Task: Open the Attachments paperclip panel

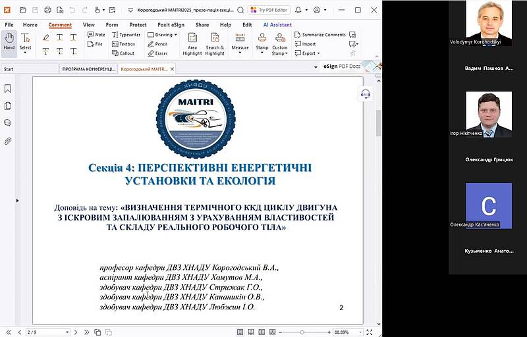Action: (x=8, y=141)
